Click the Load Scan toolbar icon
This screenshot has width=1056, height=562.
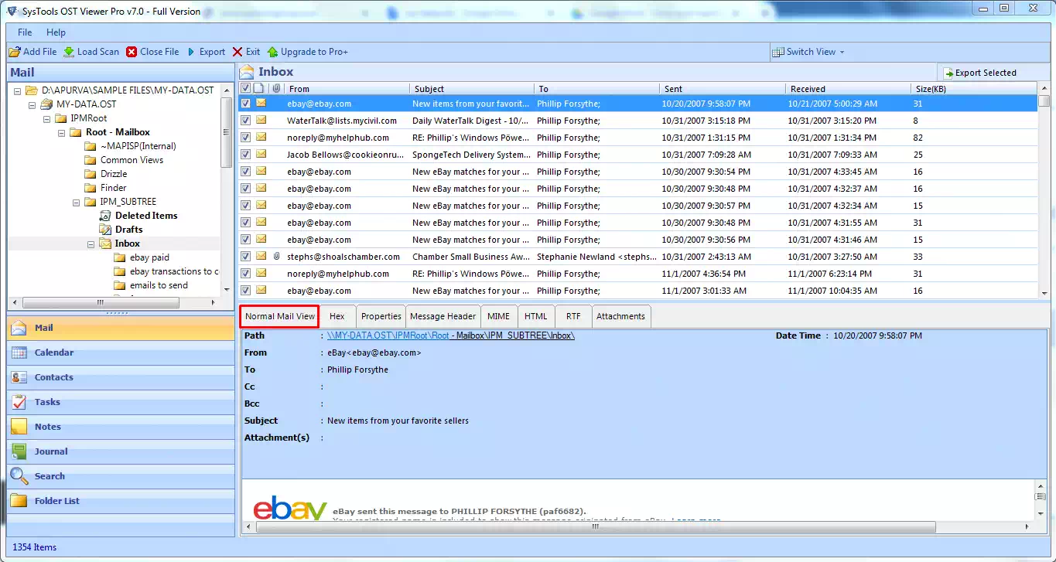tap(69, 52)
